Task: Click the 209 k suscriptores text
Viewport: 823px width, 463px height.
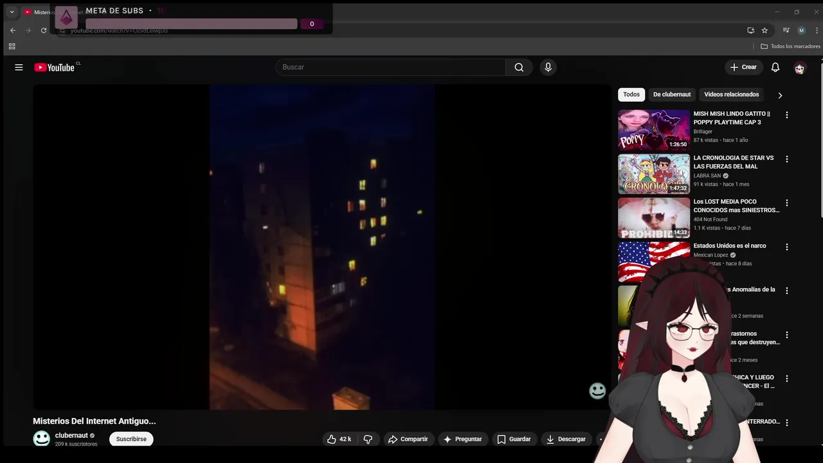Action: coord(76,444)
